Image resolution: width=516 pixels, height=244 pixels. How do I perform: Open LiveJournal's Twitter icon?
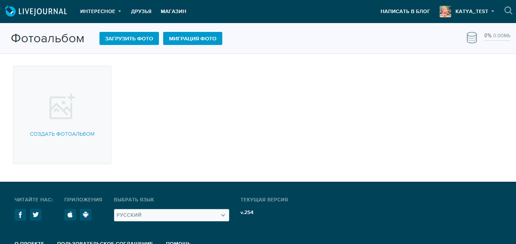coord(35,214)
